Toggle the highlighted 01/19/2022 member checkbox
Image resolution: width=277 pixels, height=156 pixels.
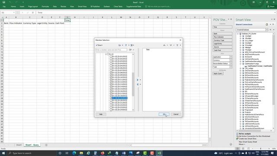(x=111, y=98)
